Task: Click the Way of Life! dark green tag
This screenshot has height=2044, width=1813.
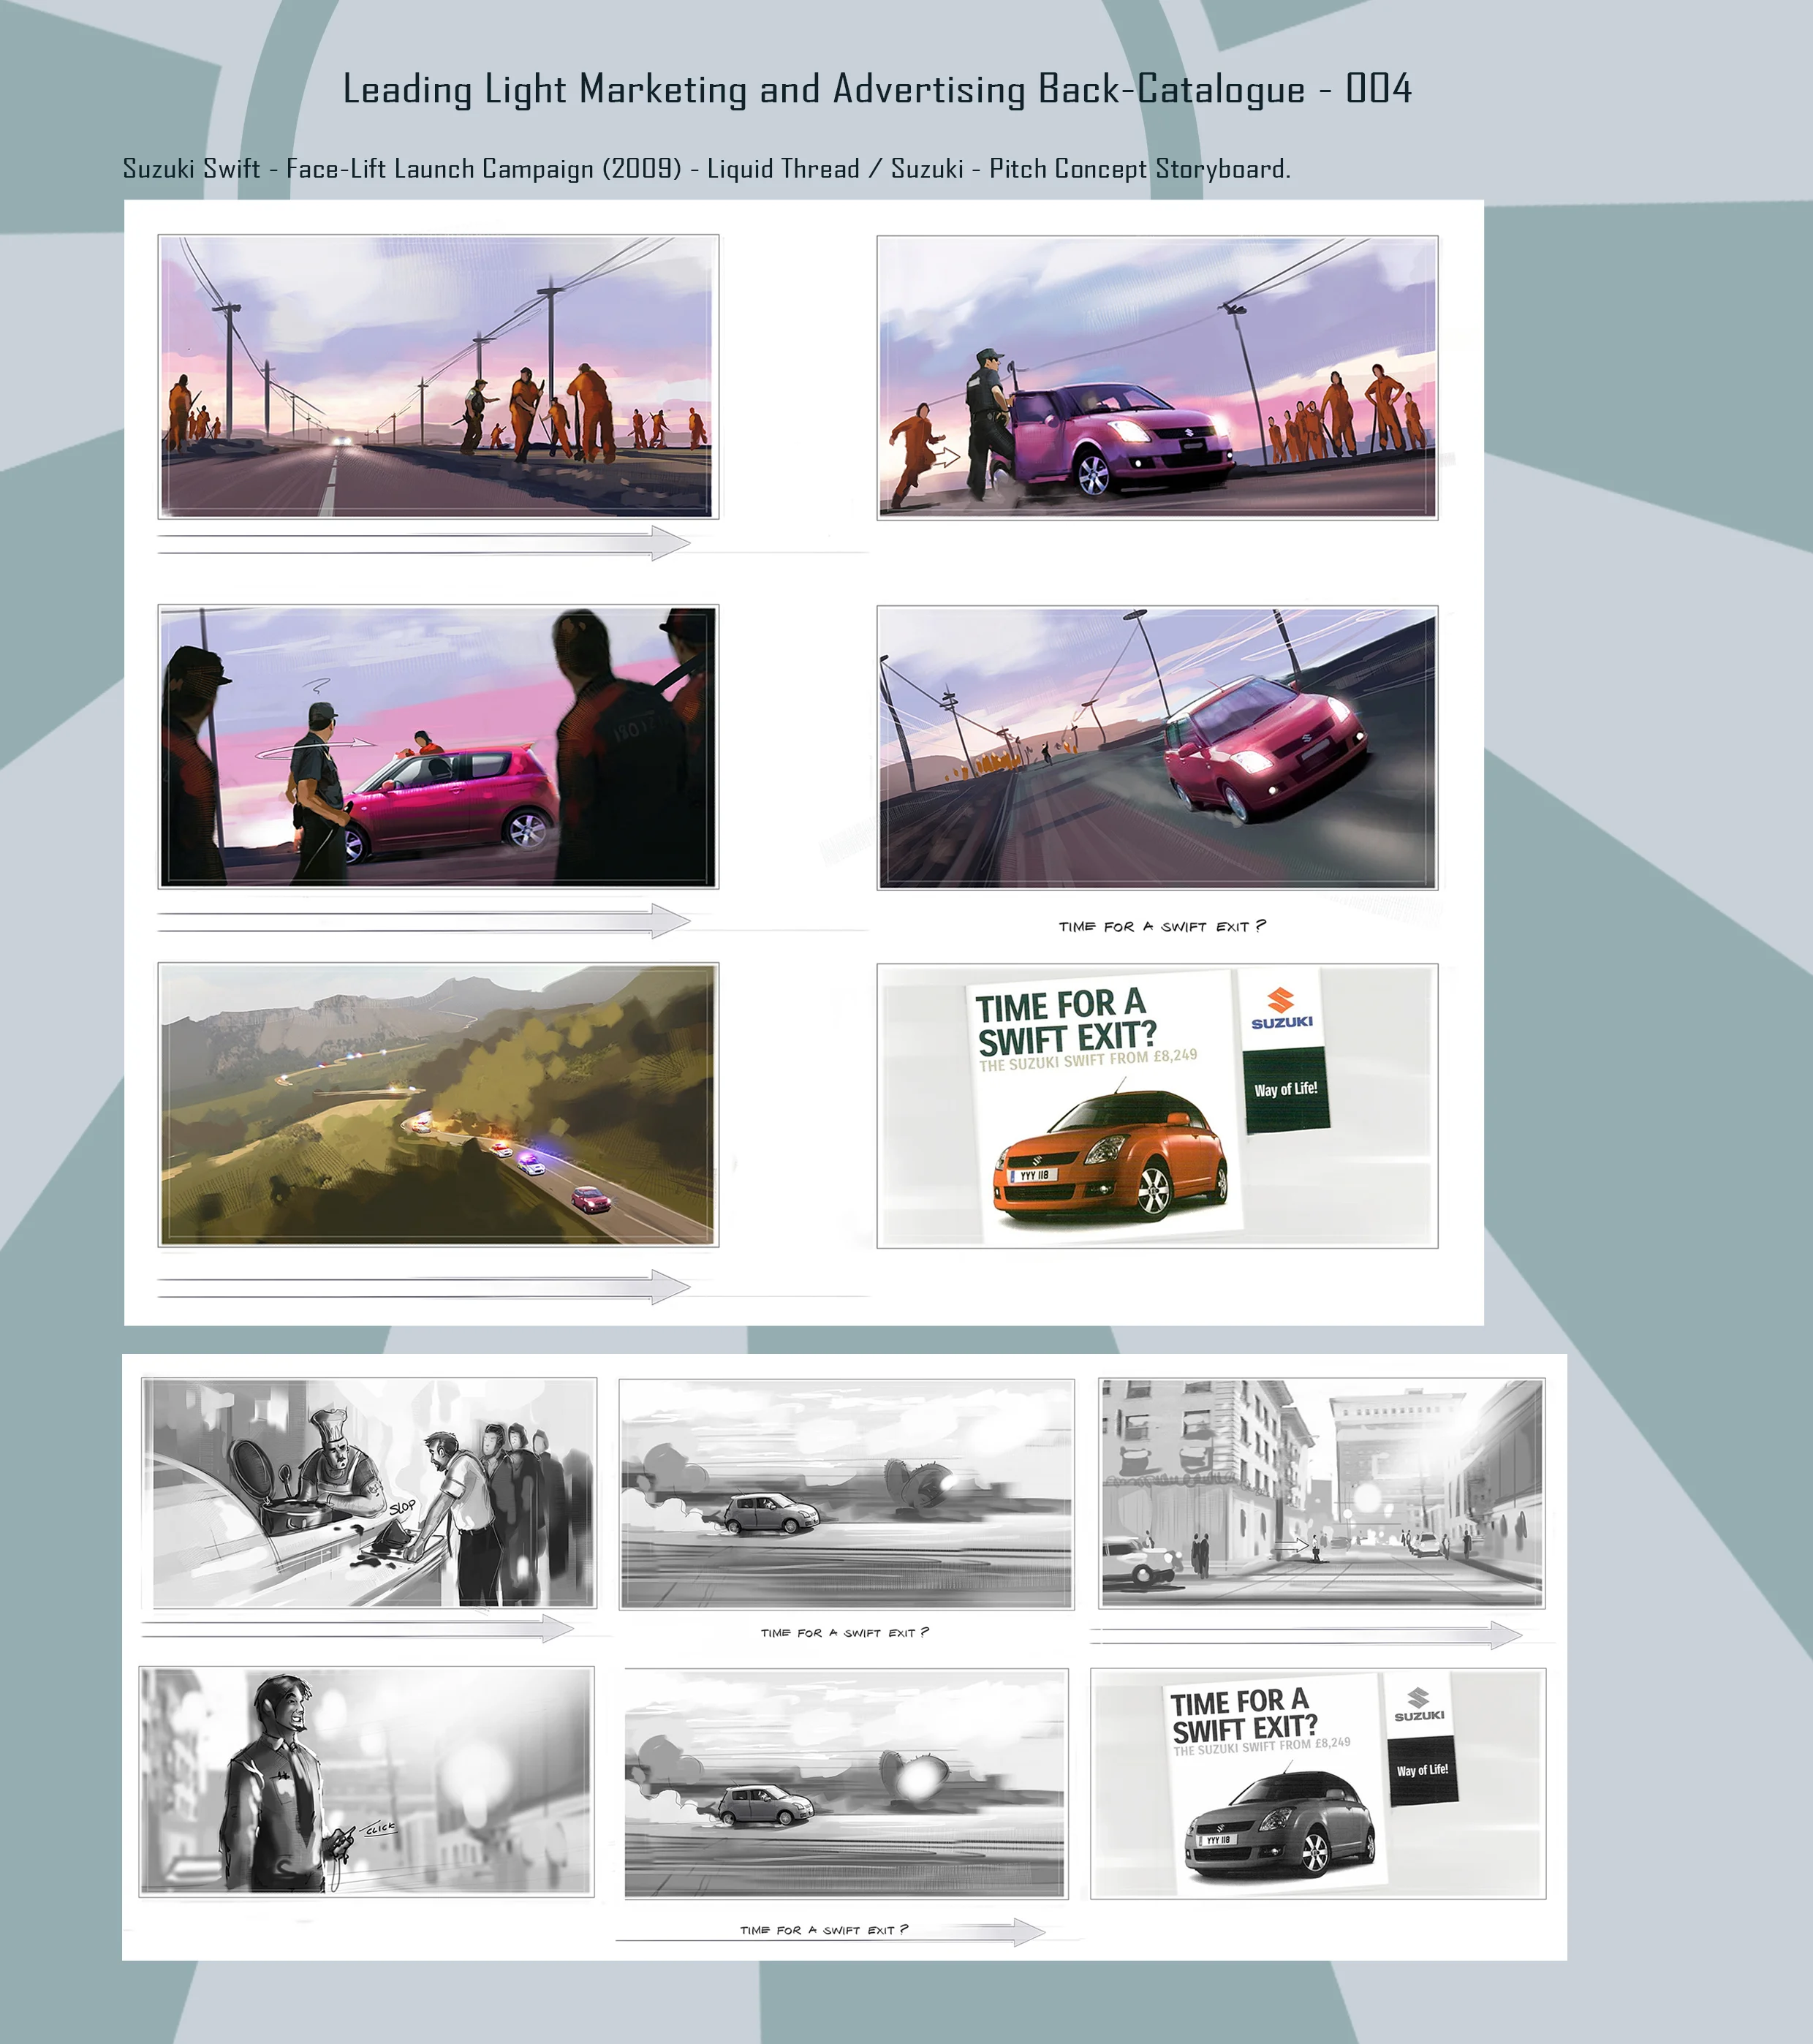Action: (1286, 1090)
